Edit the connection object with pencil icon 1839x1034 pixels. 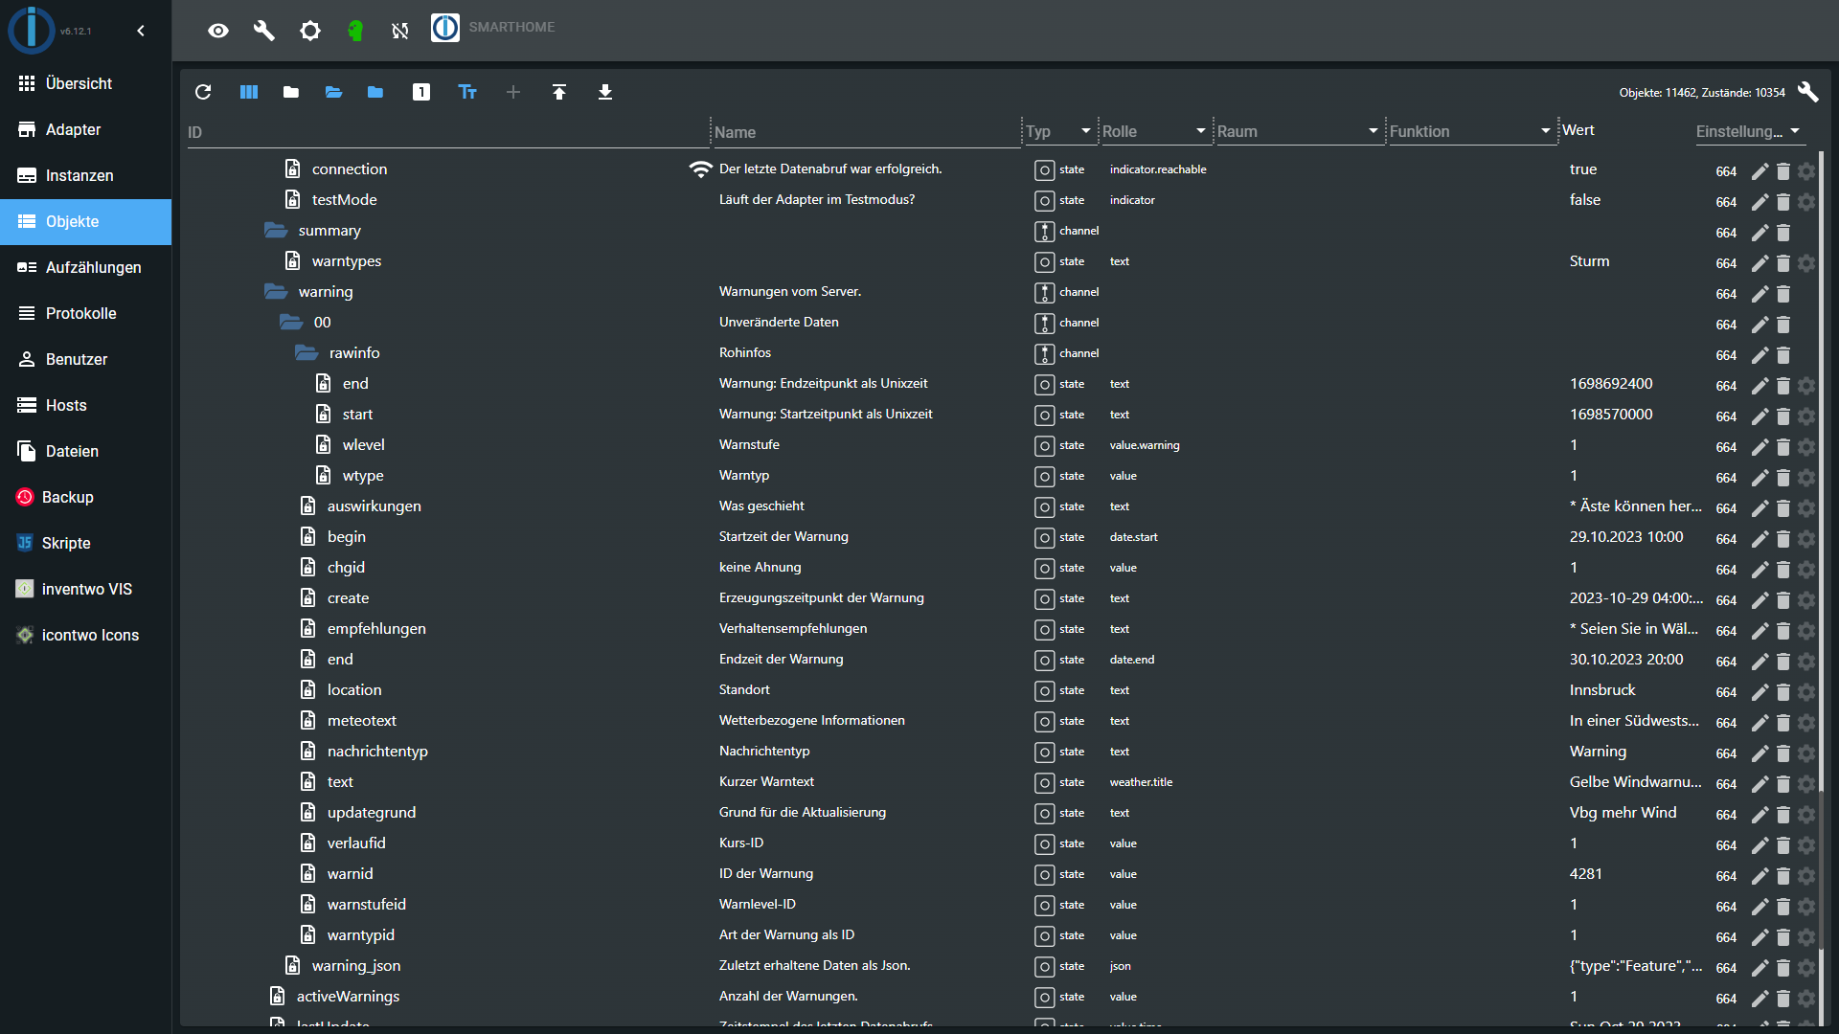point(1760,171)
